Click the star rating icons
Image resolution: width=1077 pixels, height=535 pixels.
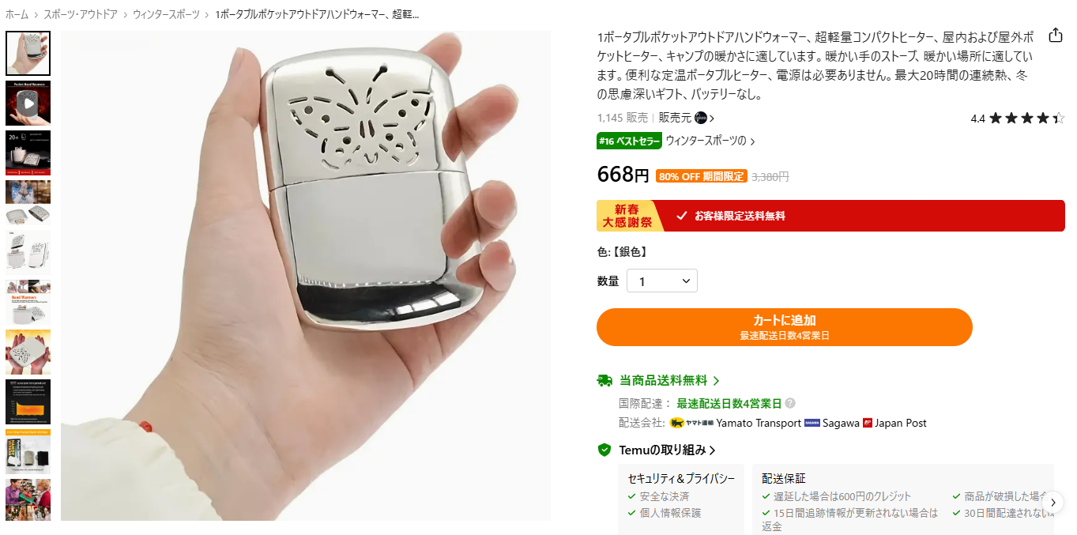click(x=1026, y=119)
